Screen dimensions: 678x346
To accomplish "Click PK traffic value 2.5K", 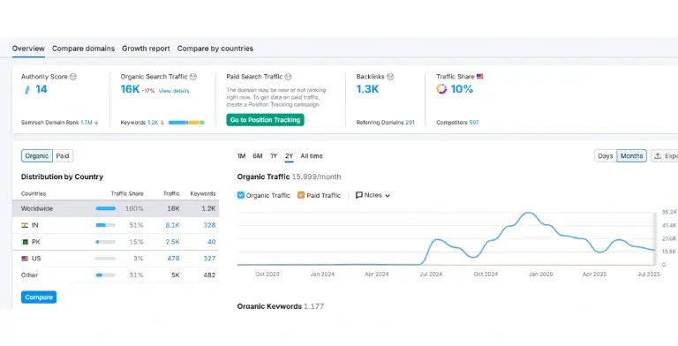I will click(x=172, y=242).
